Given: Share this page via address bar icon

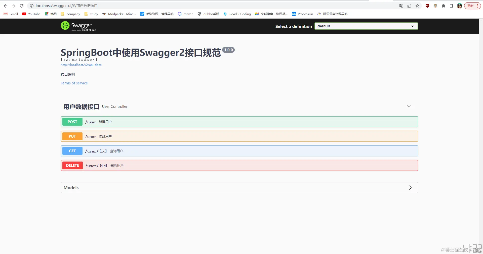Looking at the screenshot, I should pyautogui.click(x=409, y=6).
